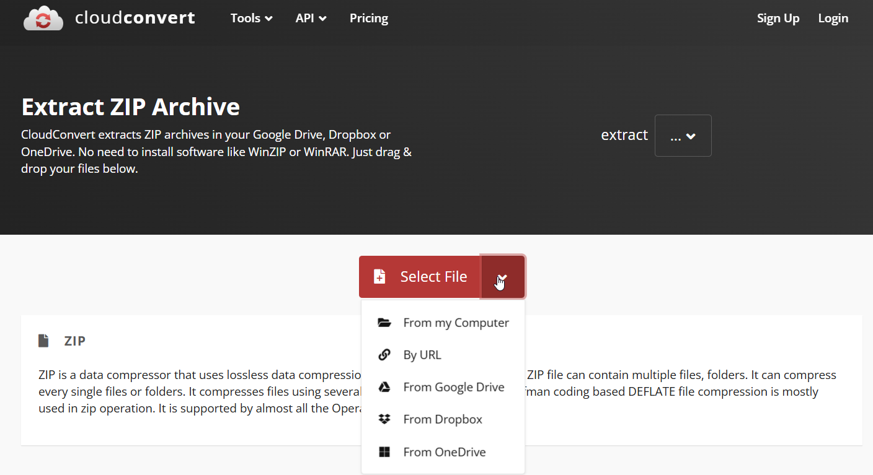The image size is (873, 475).
Task: Open the Pricing page
Action: click(x=368, y=18)
